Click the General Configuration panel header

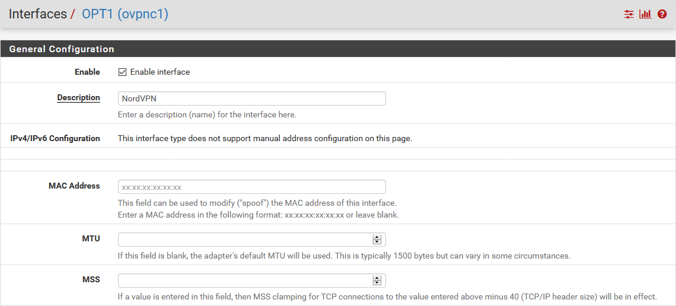62,49
